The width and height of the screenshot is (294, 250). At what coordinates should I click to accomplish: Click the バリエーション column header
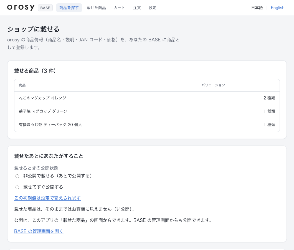(x=213, y=85)
